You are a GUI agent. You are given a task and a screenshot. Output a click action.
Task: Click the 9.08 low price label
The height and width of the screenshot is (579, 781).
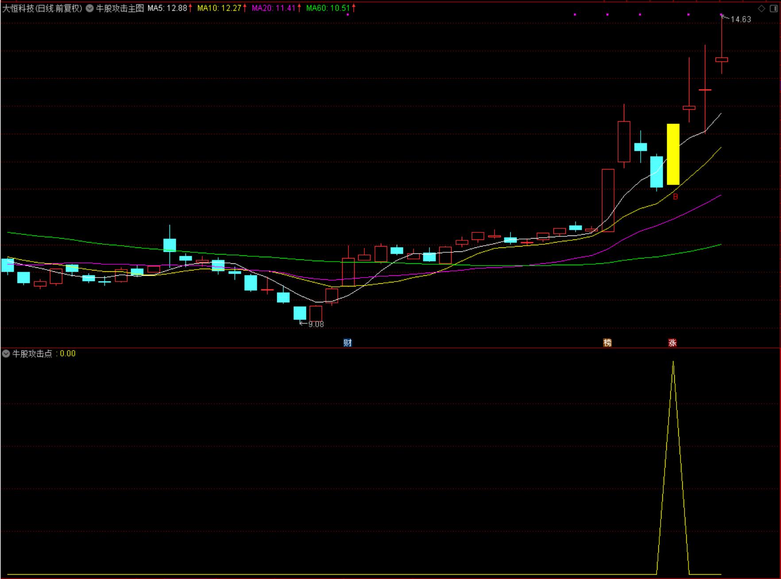point(316,324)
